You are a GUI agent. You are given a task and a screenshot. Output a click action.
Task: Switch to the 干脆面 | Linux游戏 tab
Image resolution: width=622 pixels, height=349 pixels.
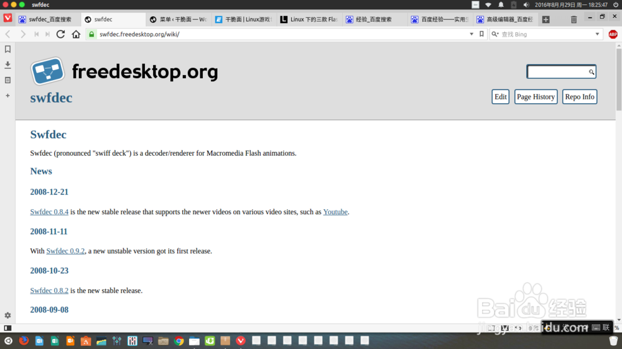pyautogui.click(x=244, y=19)
